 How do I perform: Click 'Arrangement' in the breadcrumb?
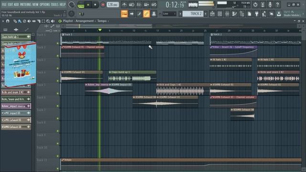[x=85, y=21]
